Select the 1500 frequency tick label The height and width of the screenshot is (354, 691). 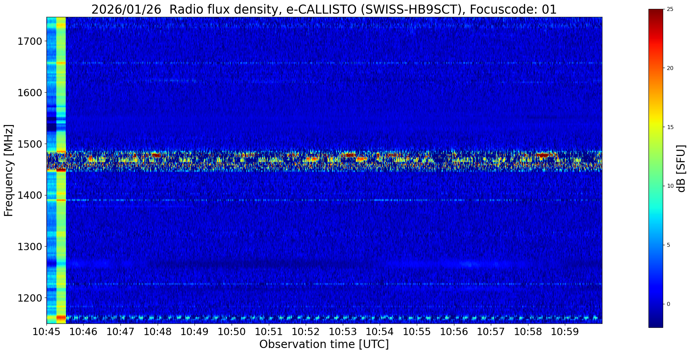[30, 144]
